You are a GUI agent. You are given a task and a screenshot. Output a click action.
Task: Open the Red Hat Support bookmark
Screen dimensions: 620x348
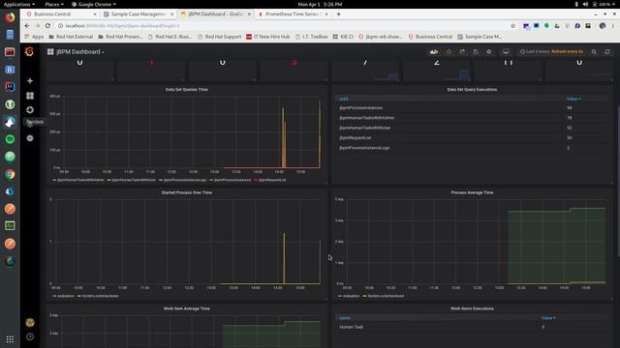[220, 37]
